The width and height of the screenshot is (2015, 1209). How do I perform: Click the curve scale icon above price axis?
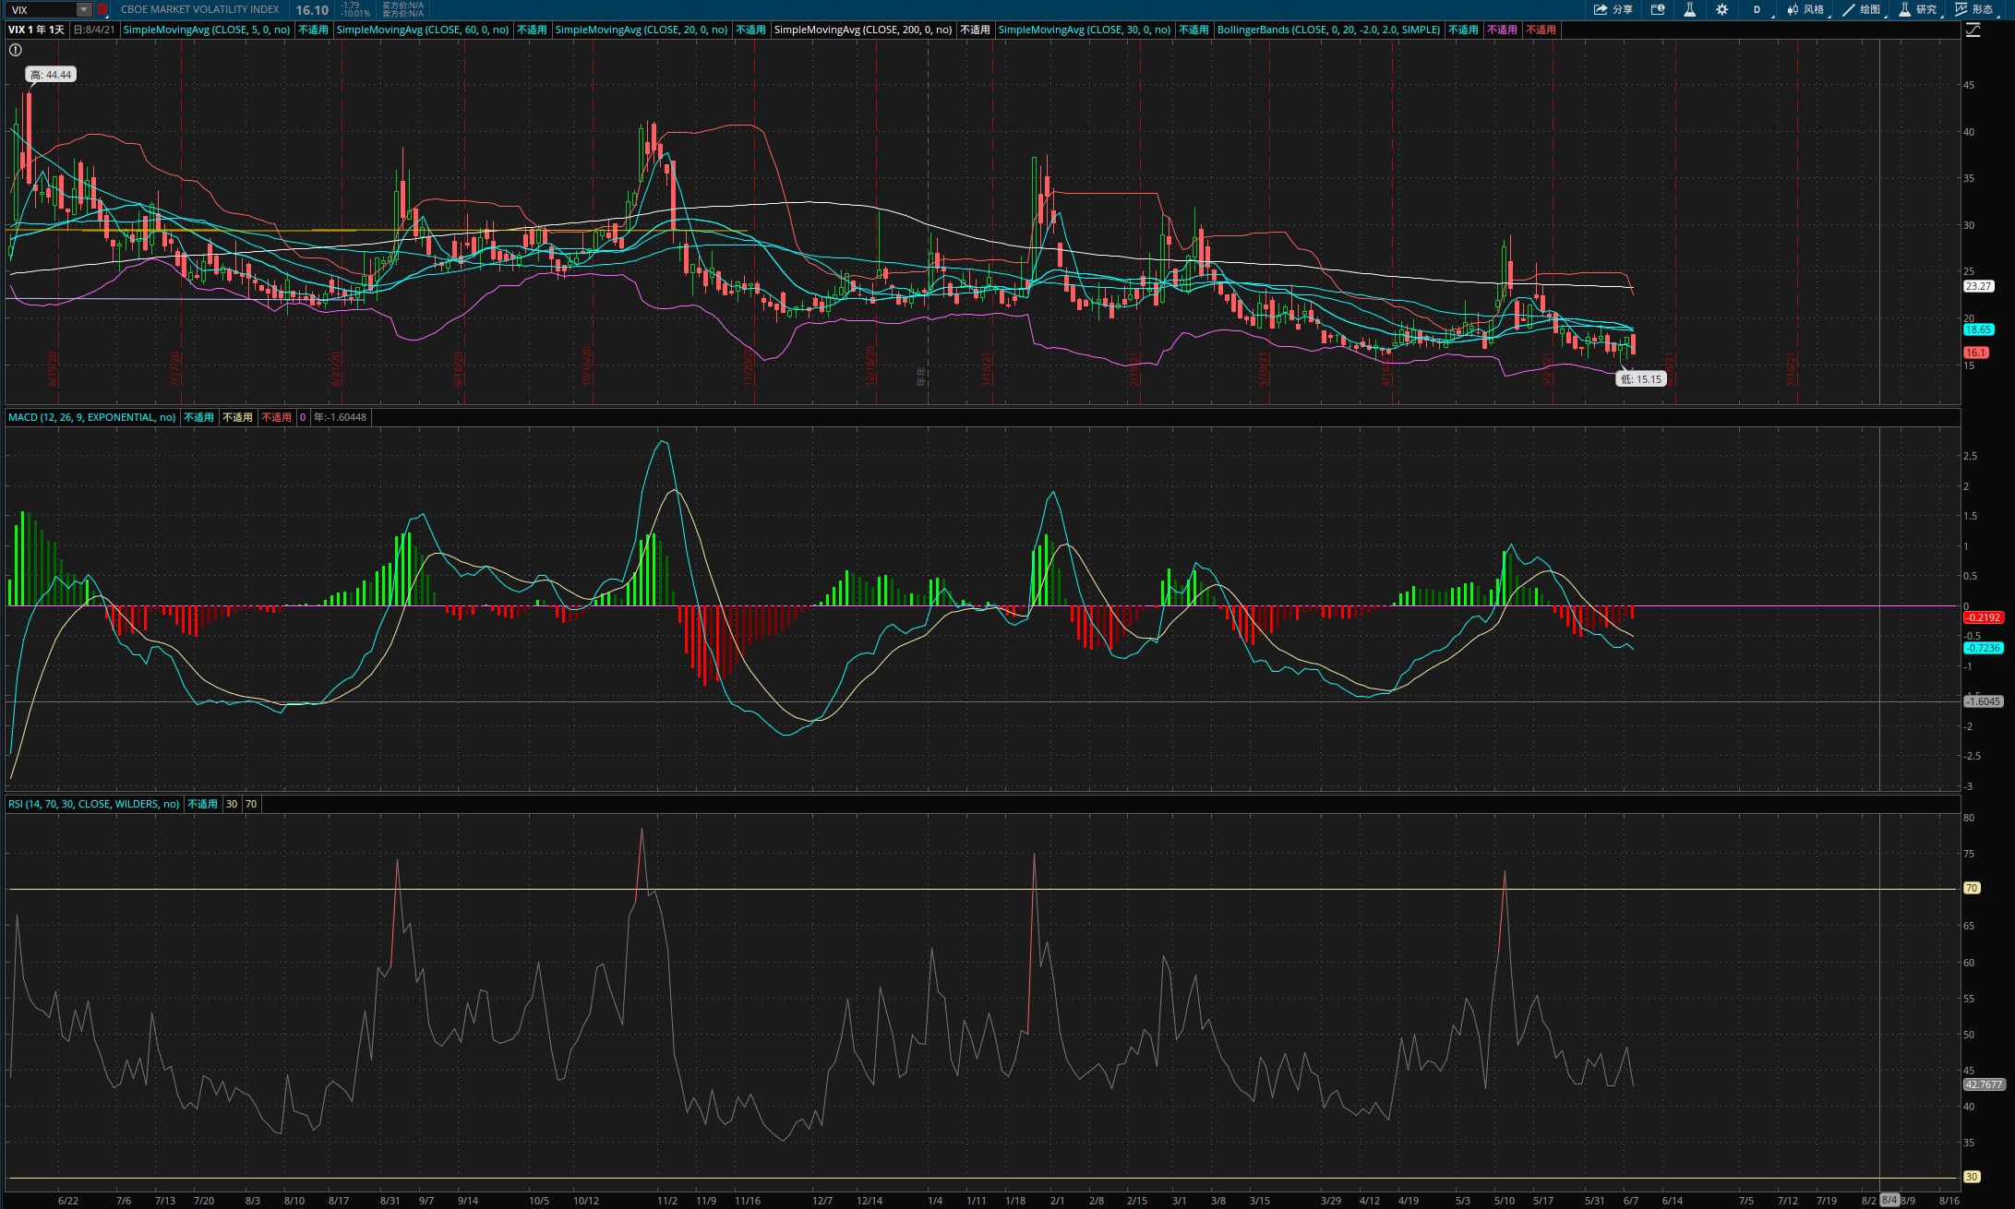coord(1973,30)
